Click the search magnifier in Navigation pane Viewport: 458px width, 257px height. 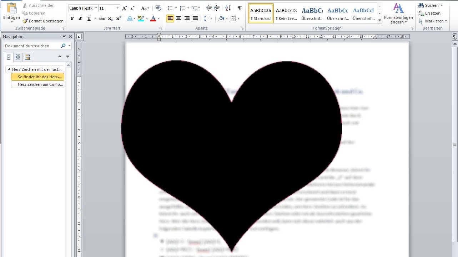coord(64,46)
